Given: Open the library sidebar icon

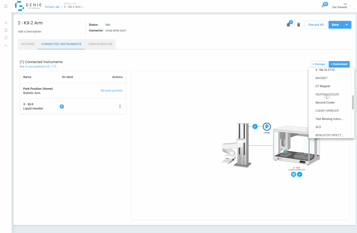Looking at the screenshot, I should click(x=6, y=38).
